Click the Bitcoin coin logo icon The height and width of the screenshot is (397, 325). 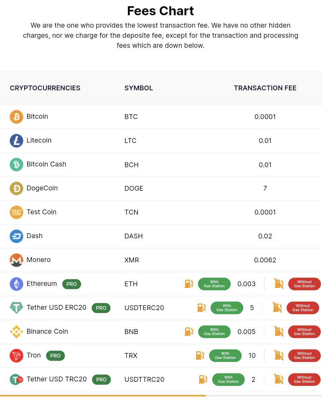(x=16, y=117)
